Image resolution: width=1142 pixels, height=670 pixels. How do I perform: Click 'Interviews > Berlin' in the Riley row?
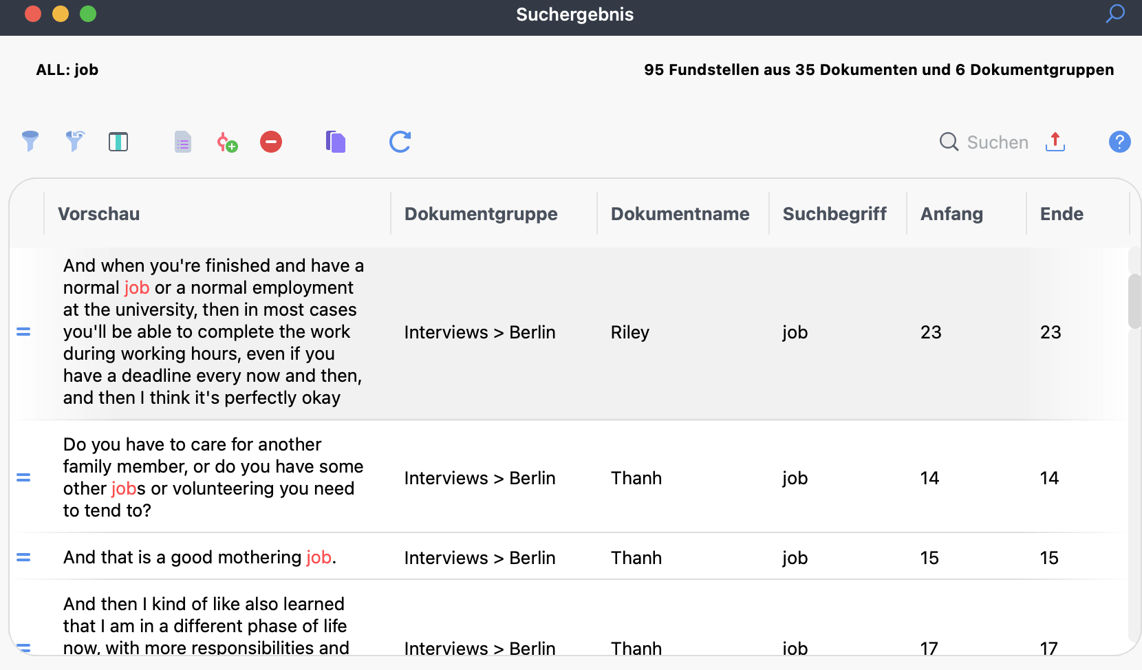(480, 332)
